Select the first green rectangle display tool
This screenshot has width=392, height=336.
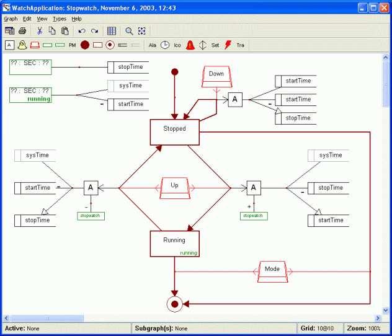48,45
